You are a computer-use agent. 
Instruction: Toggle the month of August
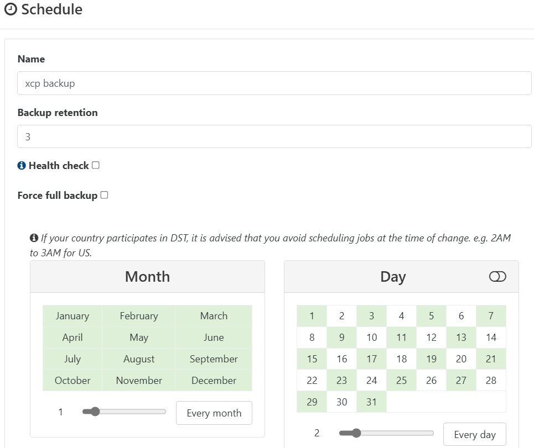(139, 359)
